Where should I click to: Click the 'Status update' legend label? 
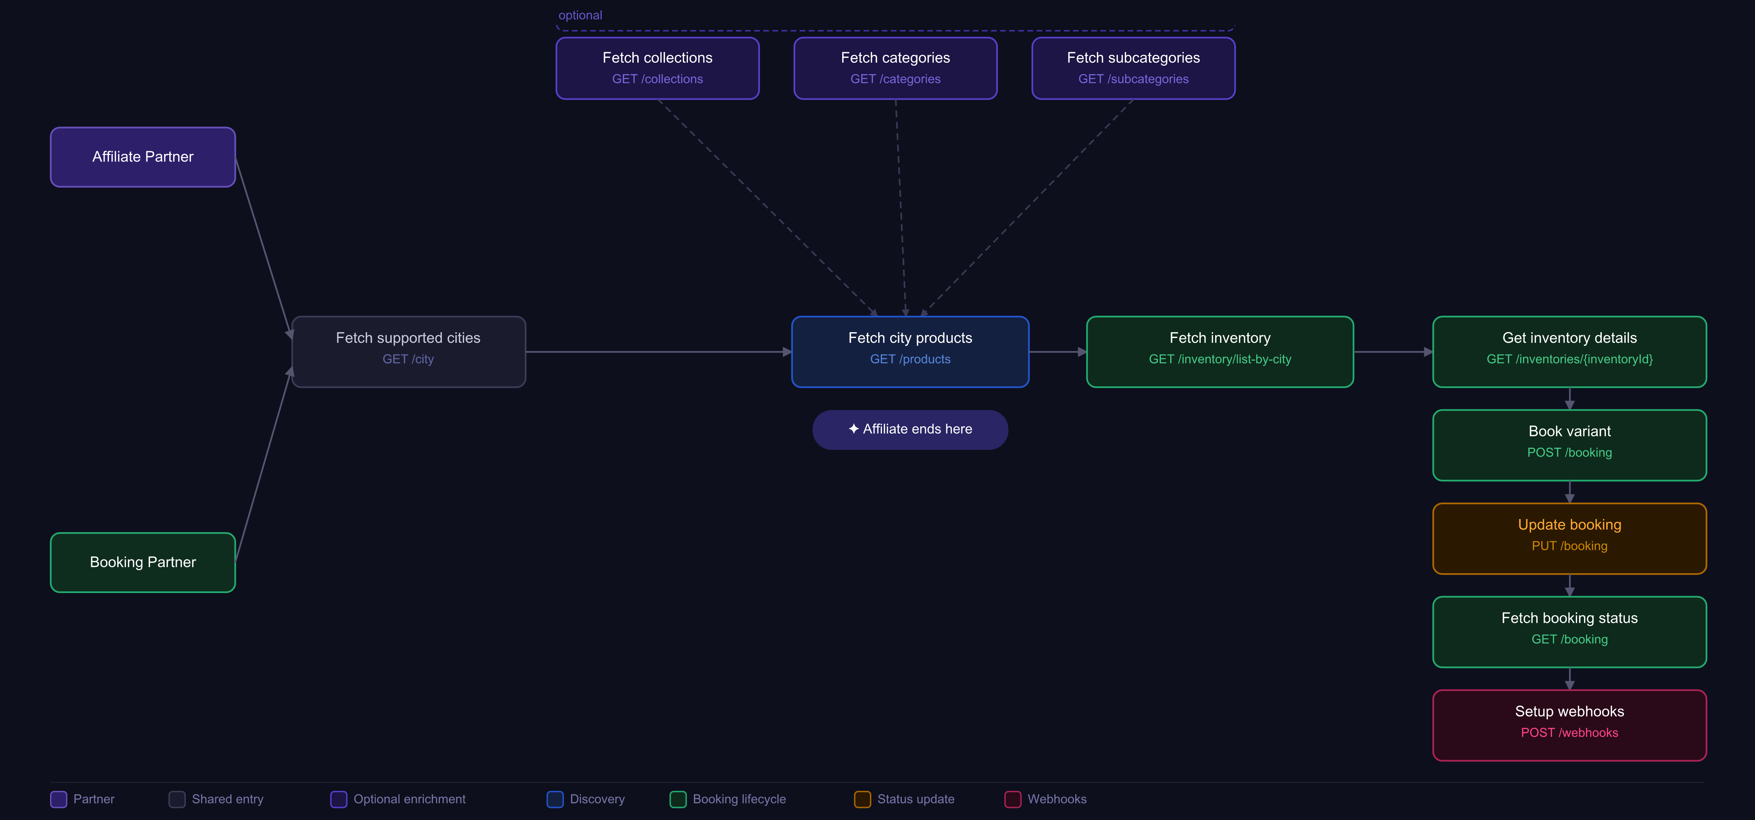coord(916,799)
